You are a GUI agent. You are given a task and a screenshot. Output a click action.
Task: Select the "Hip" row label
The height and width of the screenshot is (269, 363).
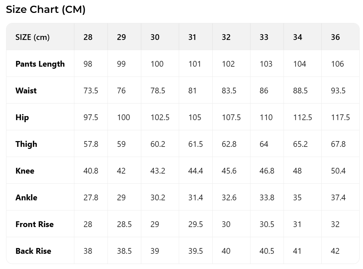[22, 117]
